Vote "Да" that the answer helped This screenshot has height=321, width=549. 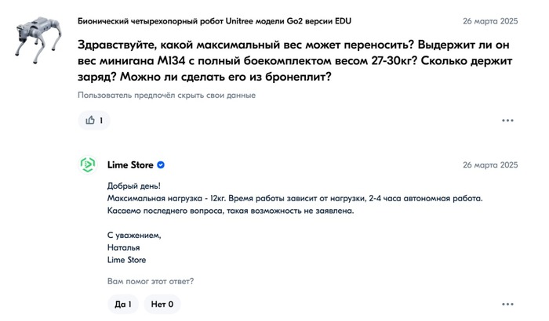tap(123, 305)
